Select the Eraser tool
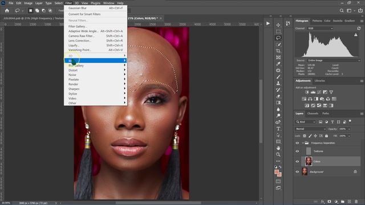 [x=278, y=96]
